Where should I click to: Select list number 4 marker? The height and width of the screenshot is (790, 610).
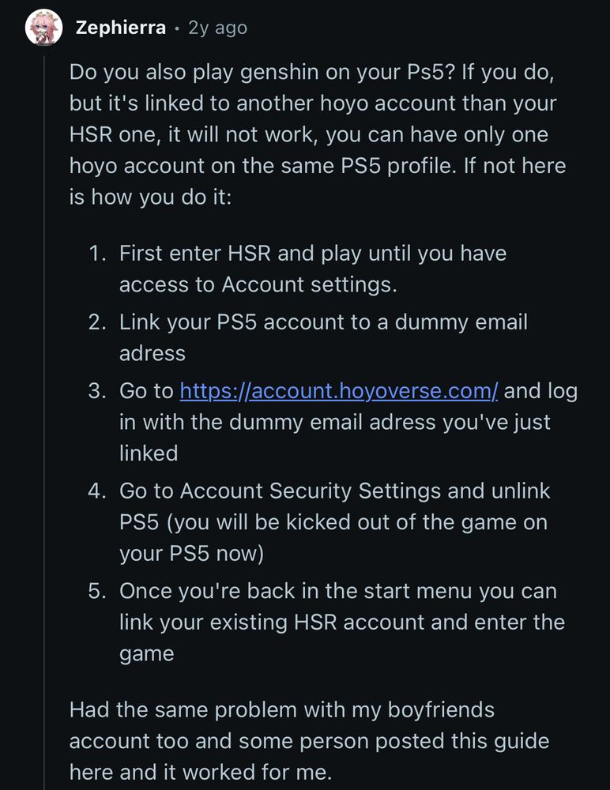[97, 491]
